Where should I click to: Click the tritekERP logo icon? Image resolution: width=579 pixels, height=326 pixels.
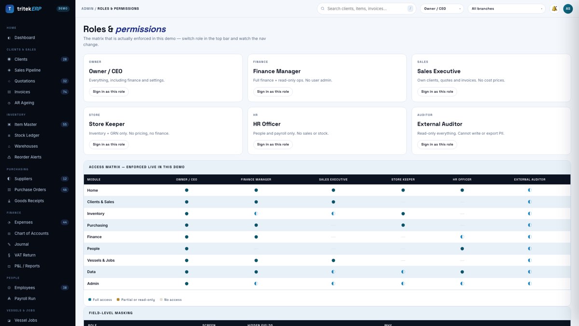pos(9,9)
